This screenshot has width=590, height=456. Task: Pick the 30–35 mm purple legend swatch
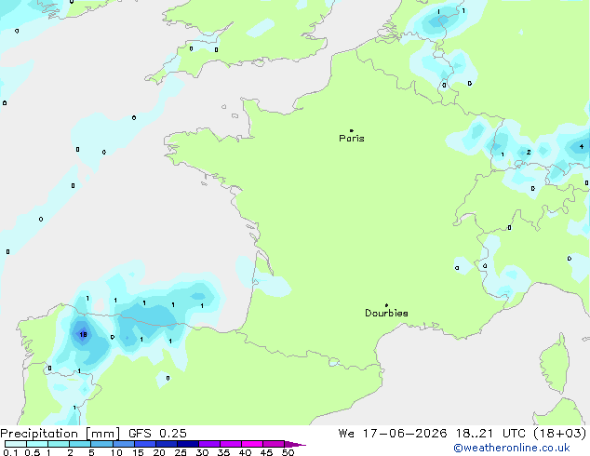pyautogui.click(x=209, y=444)
